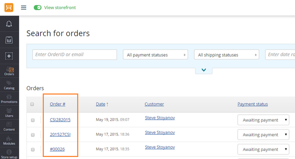Check the box for order #00026

(x=33, y=149)
